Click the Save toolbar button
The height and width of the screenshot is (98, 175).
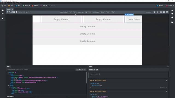pyautogui.click(x=18, y=6)
